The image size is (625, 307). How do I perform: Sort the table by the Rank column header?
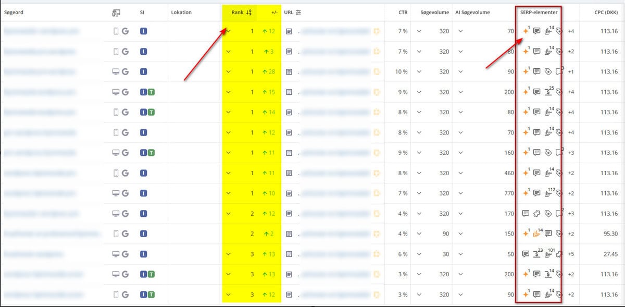[x=242, y=13]
